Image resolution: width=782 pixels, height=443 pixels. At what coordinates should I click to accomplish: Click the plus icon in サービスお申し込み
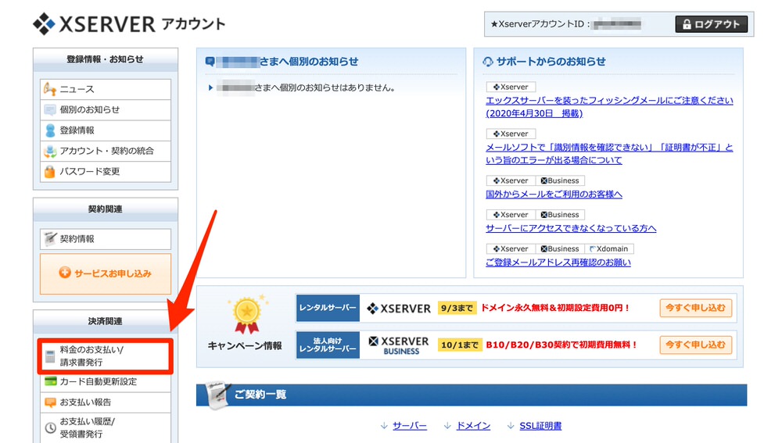tap(65, 273)
